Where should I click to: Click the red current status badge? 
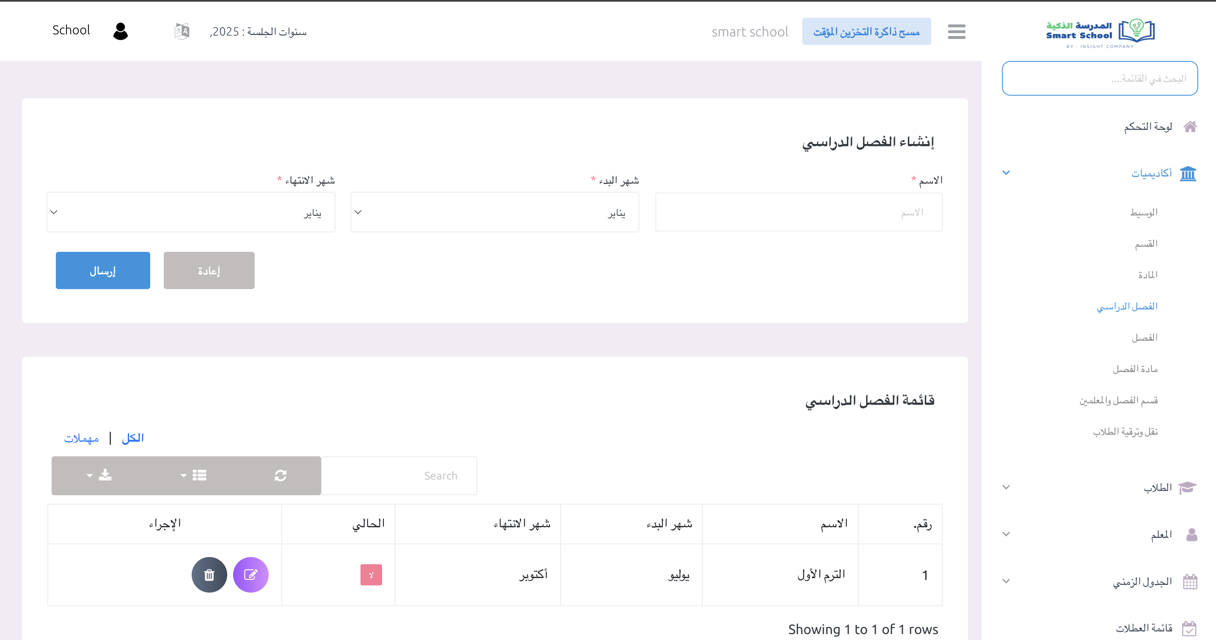[371, 574]
